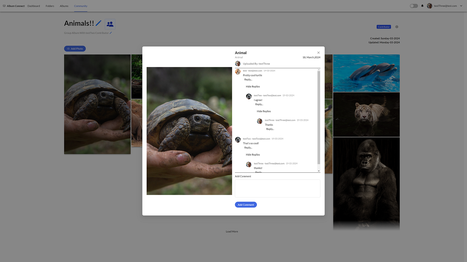Click the pencil icon beside Animals!! title
The width and height of the screenshot is (467, 262).
point(99,23)
